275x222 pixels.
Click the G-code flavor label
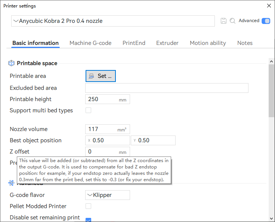click(27, 195)
